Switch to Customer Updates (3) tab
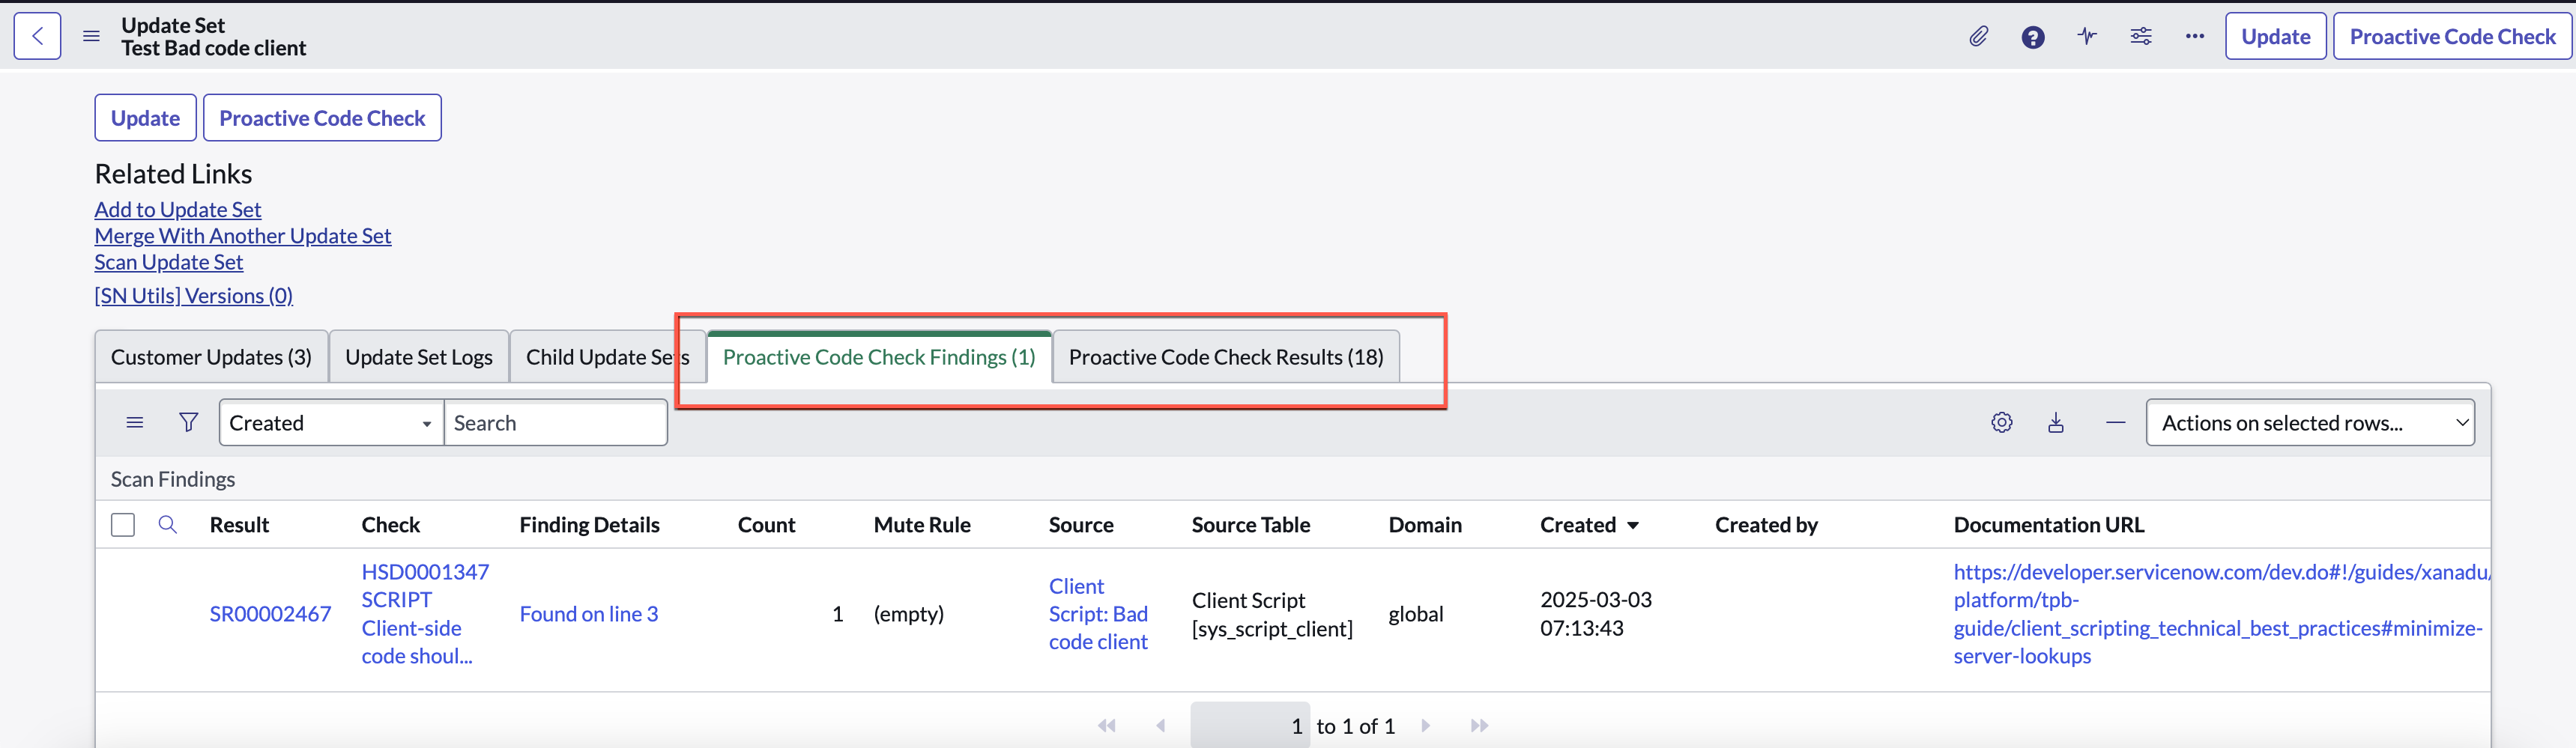The image size is (2576, 748). coord(211,357)
